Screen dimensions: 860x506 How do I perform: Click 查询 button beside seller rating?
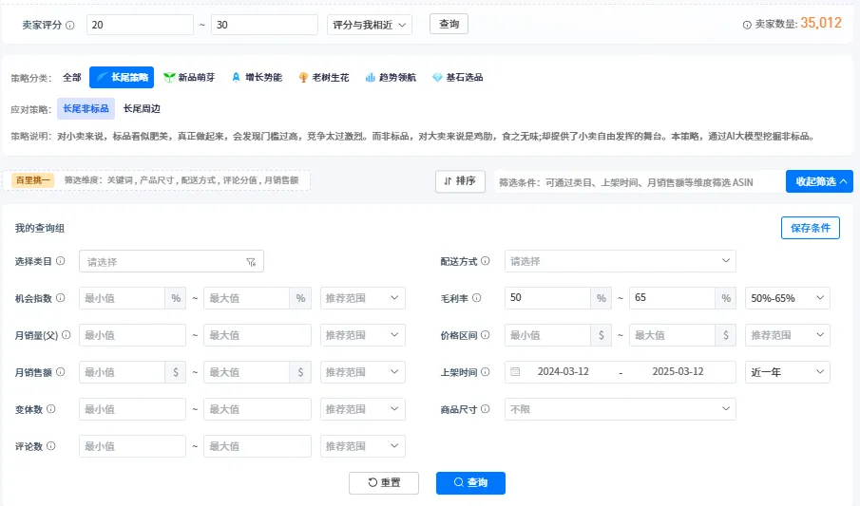[x=449, y=24]
